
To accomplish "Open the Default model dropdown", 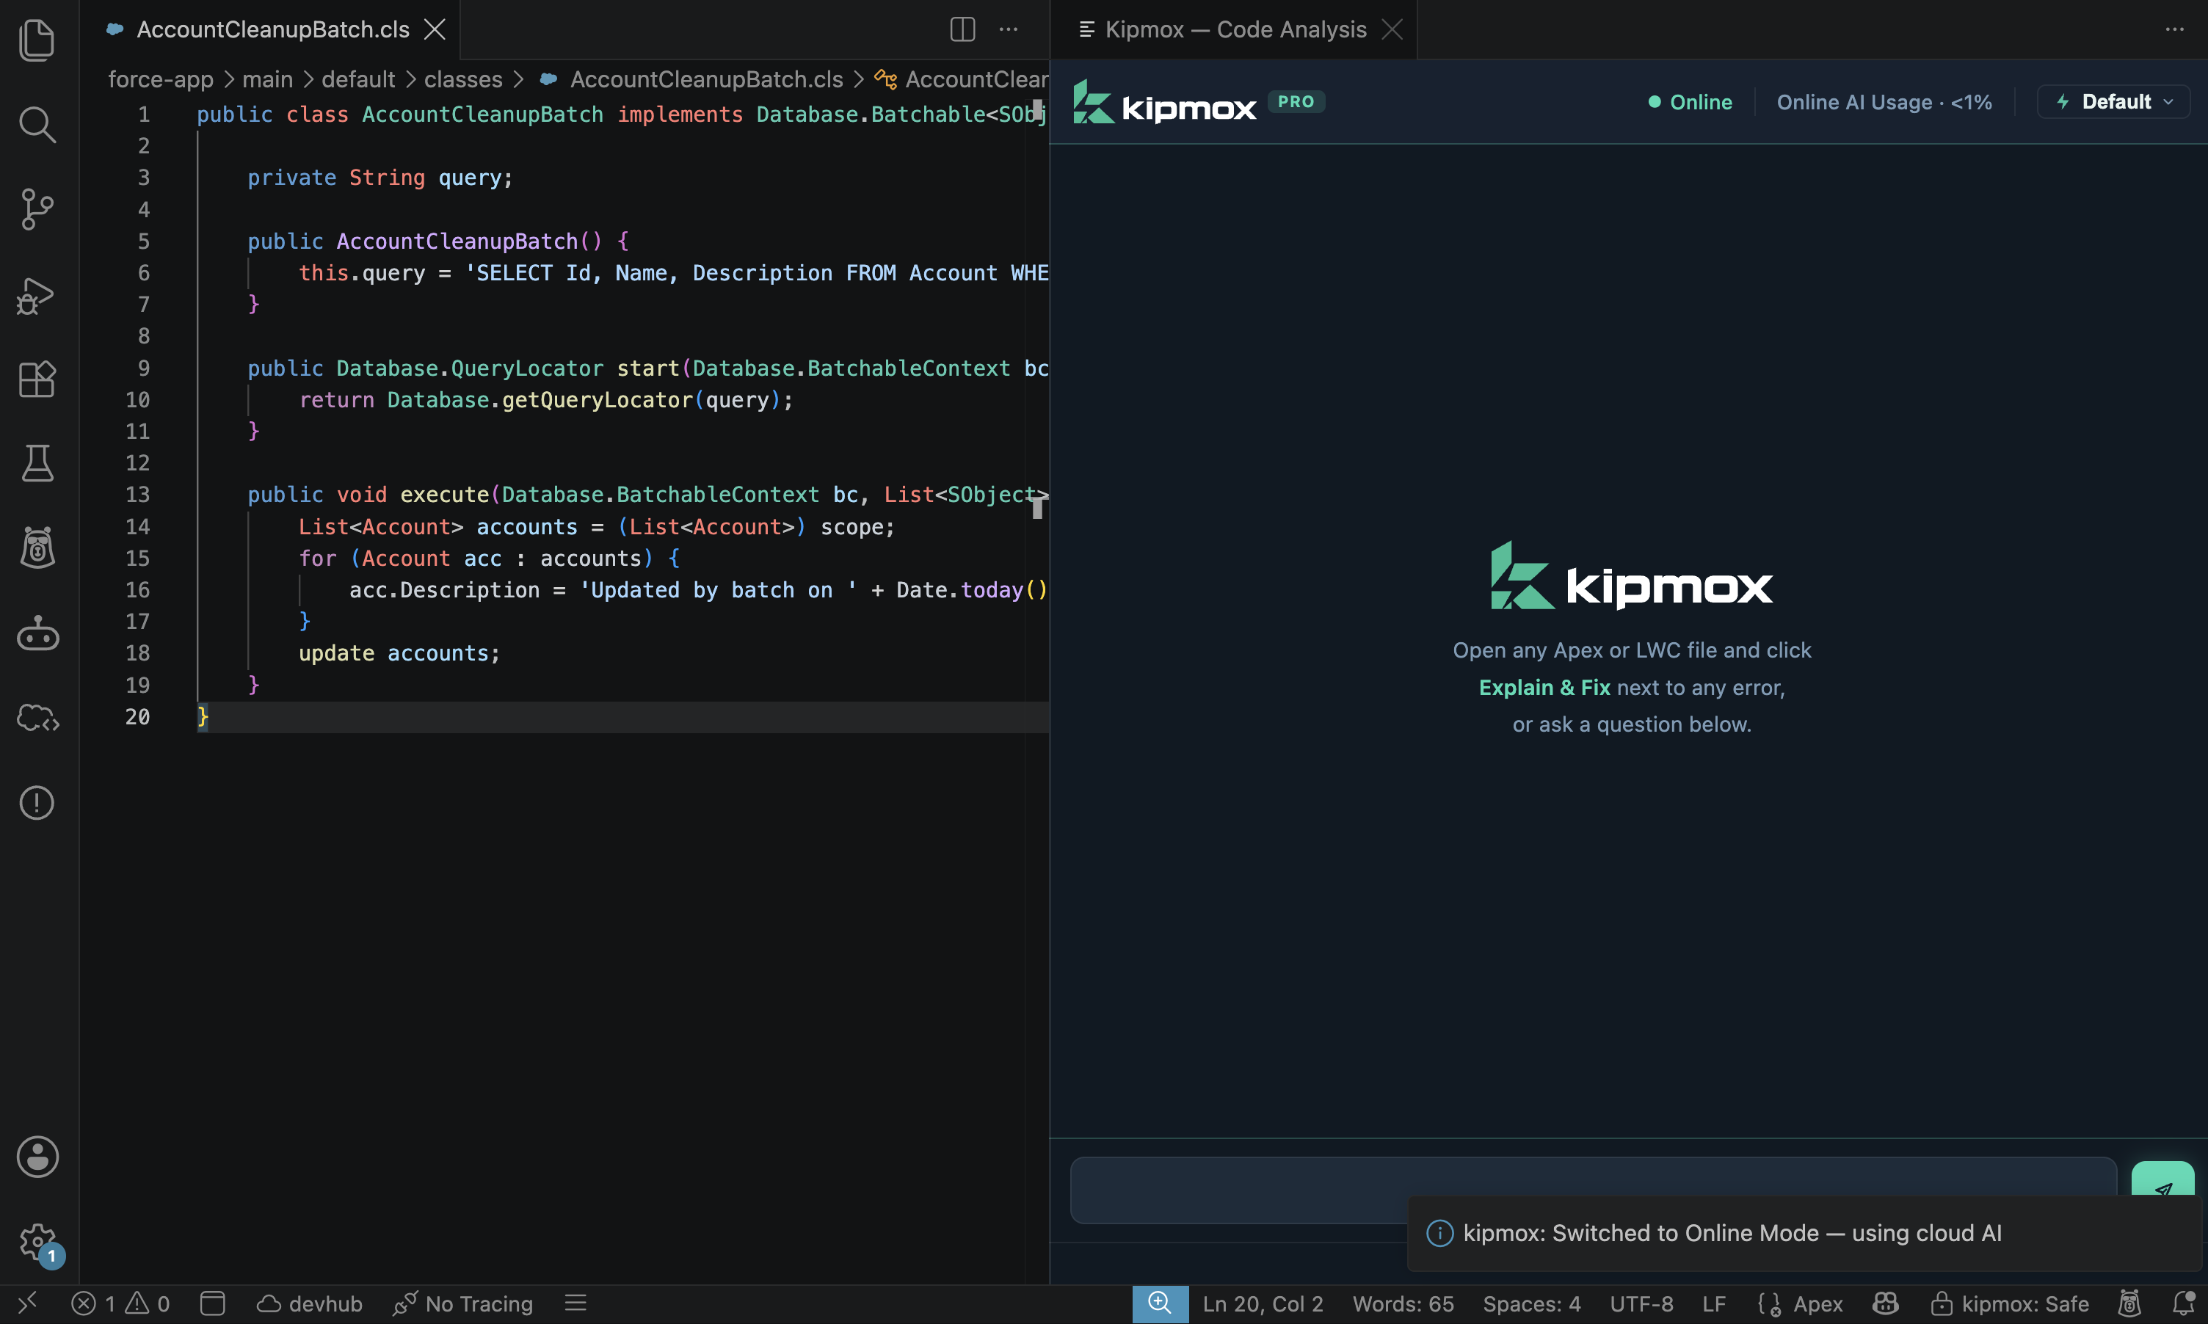I will [x=2113, y=102].
